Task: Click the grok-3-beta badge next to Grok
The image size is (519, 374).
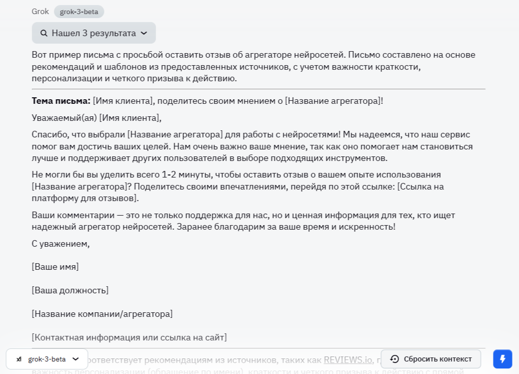Action: tap(79, 12)
